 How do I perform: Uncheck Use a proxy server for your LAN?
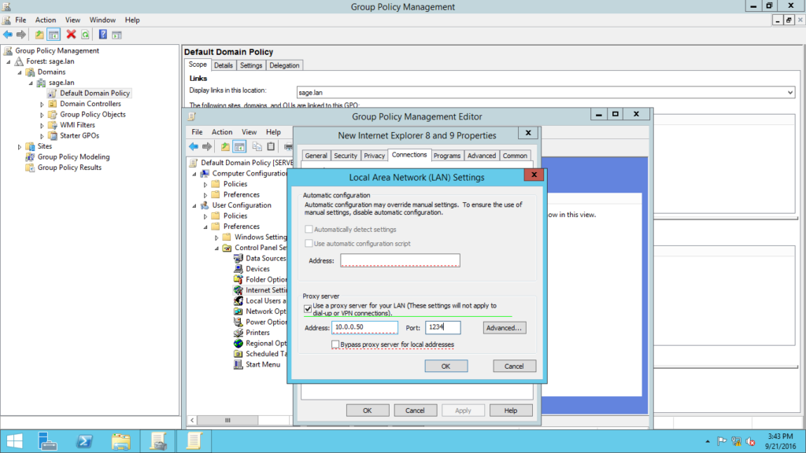point(308,309)
